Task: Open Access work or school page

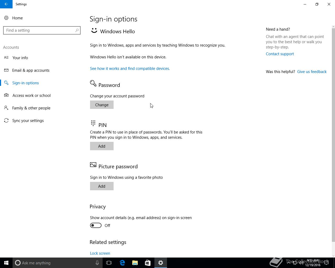Action: coord(32,95)
